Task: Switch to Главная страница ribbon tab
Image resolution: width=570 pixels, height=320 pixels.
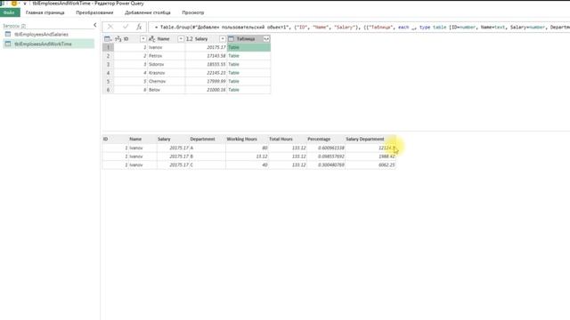Action: click(45, 12)
